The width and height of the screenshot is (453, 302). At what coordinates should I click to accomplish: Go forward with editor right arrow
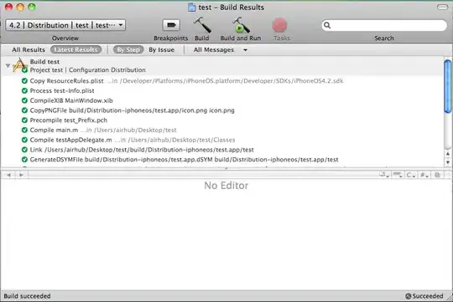pos(21,175)
